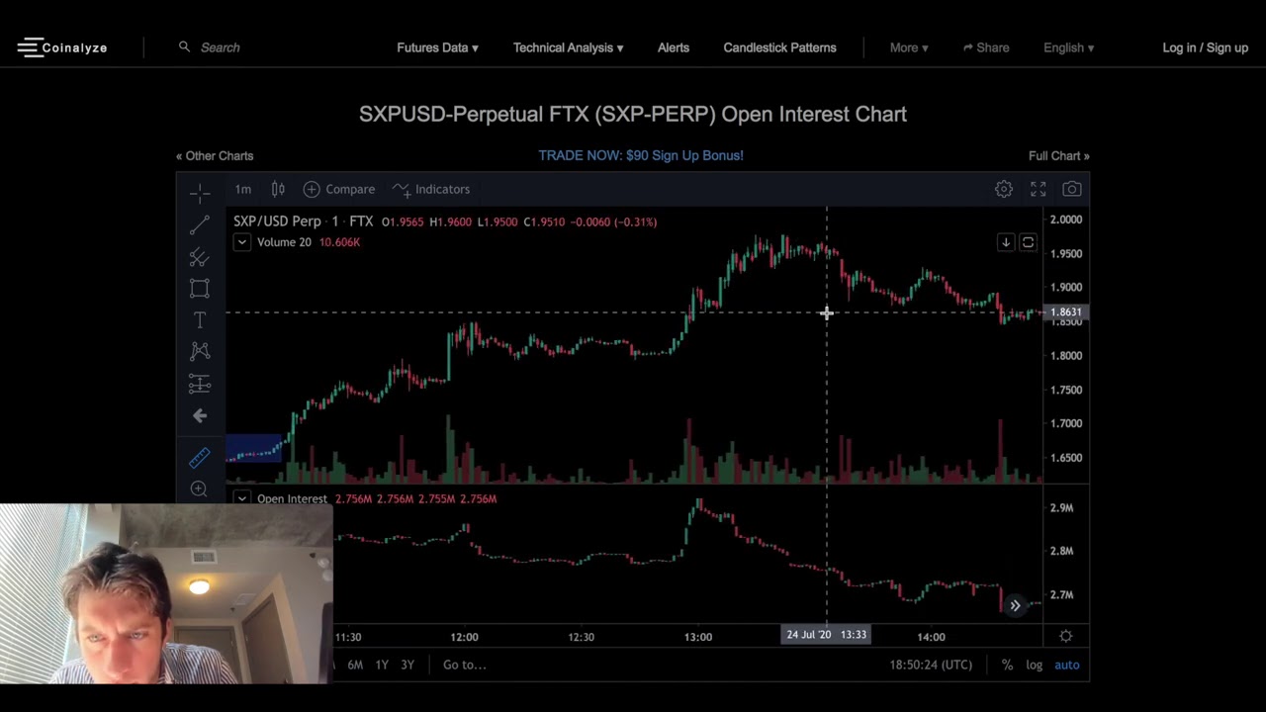
Task: Open the Futures Data dropdown
Action: [437, 47]
